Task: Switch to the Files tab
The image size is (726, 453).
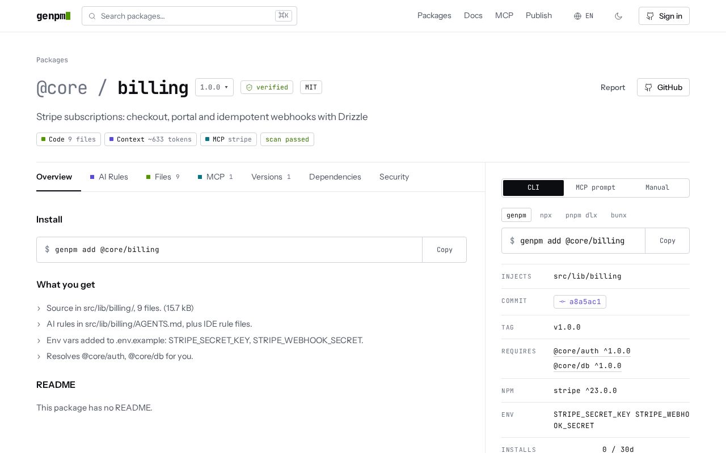Action: pyautogui.click(x=163, y=177)
